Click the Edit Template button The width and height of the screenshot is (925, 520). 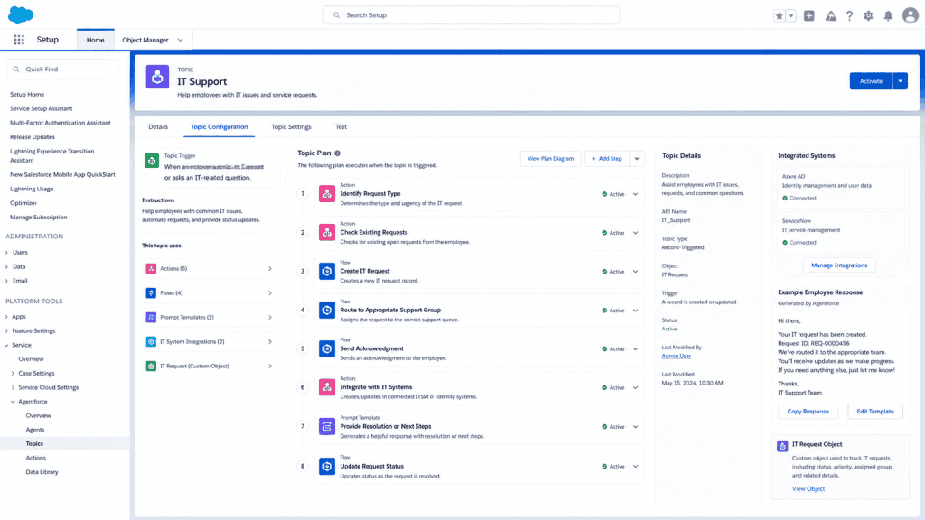pos(874,412)
